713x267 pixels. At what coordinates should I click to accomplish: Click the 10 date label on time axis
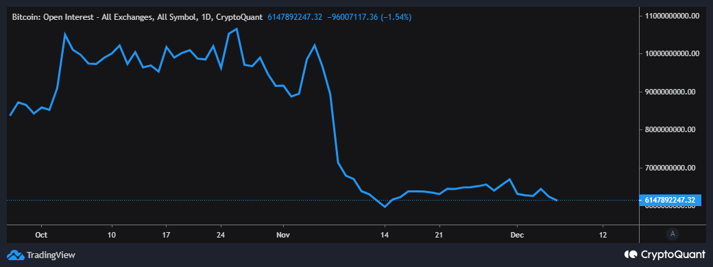tap(111, 235)
